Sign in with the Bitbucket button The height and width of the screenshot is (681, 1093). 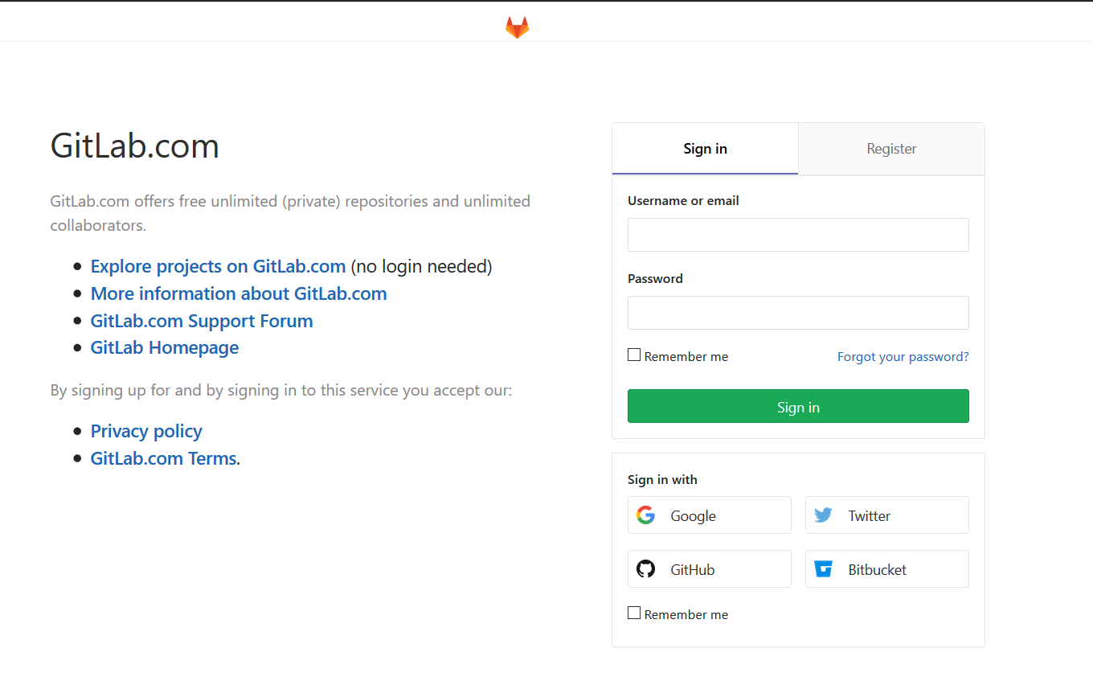click(887, 569)
